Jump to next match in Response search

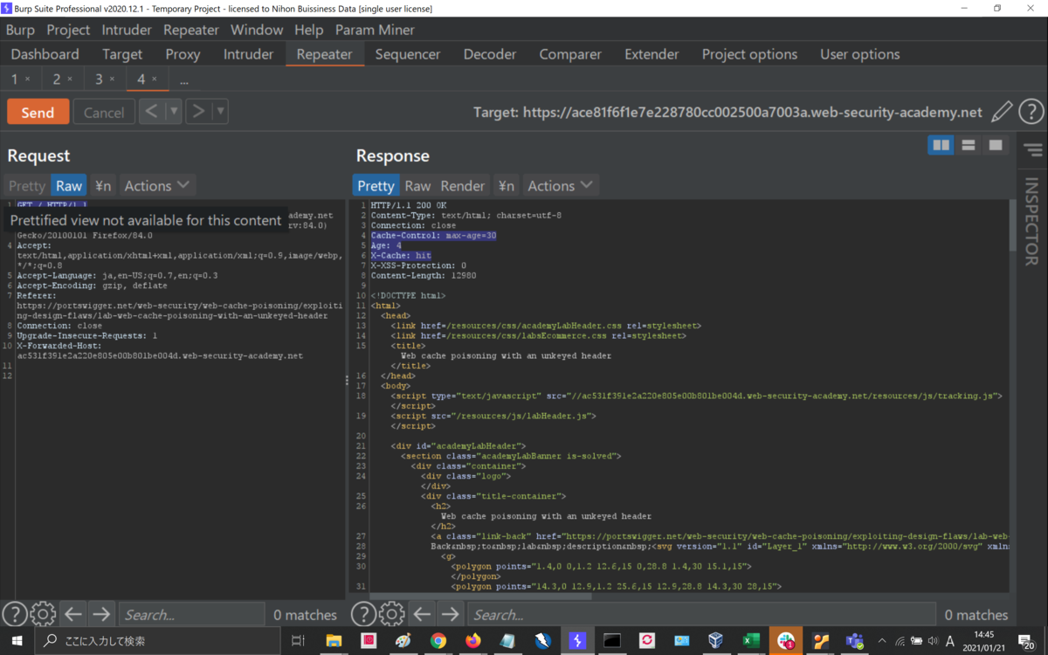449,615
